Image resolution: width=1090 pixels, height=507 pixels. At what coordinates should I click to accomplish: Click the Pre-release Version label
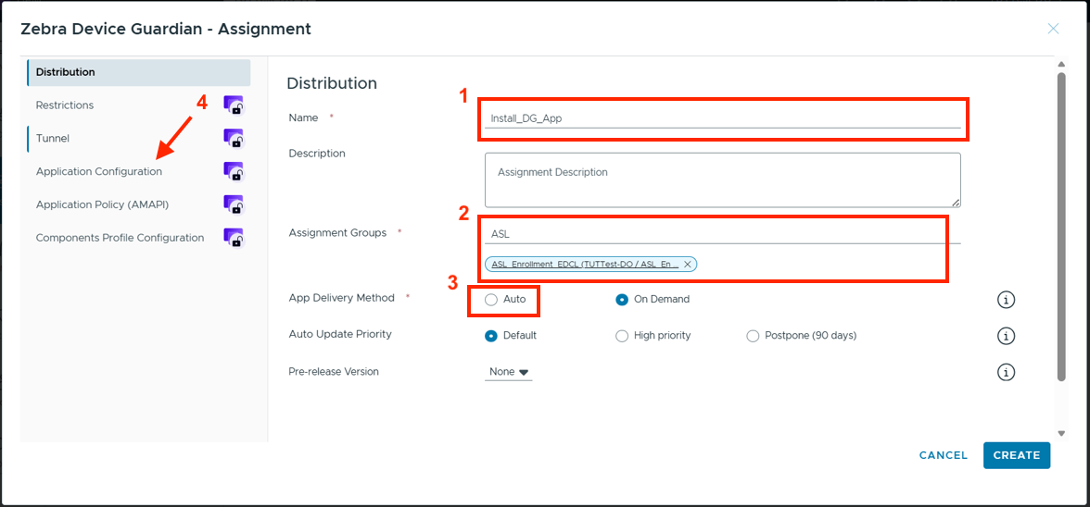point(334,372)
